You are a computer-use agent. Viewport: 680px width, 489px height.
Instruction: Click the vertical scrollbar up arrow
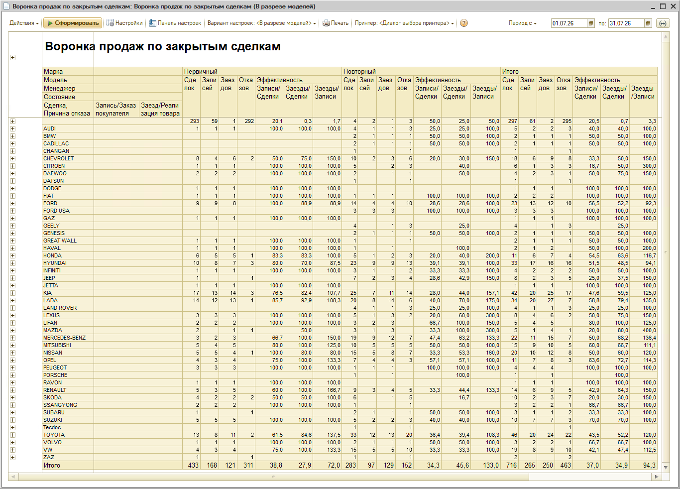point(666,36)
